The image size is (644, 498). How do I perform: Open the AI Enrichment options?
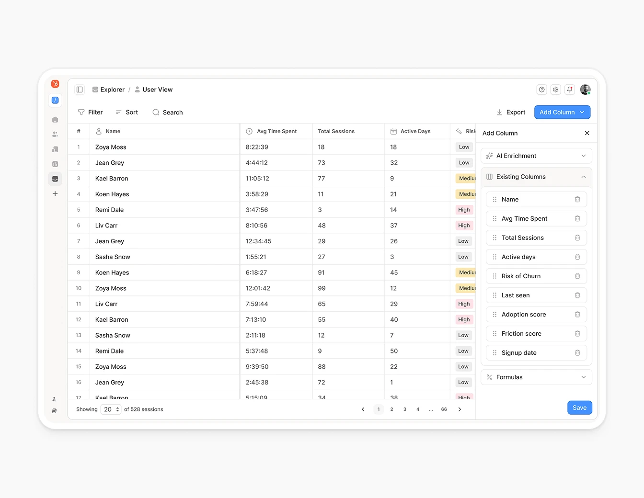pyautogui.click(x=536, y=156)
